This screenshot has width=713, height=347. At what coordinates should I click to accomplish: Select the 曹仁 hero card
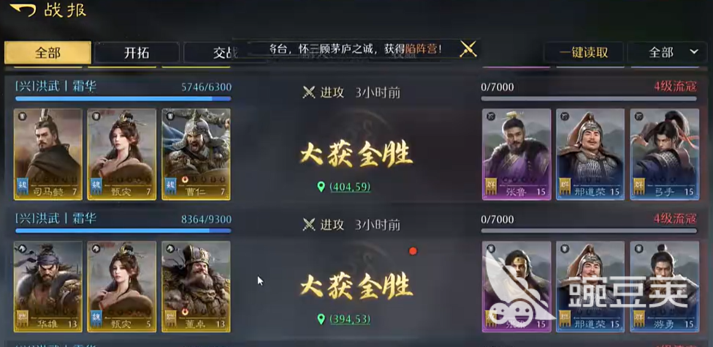pyautogui.click(x=196, y=154)
